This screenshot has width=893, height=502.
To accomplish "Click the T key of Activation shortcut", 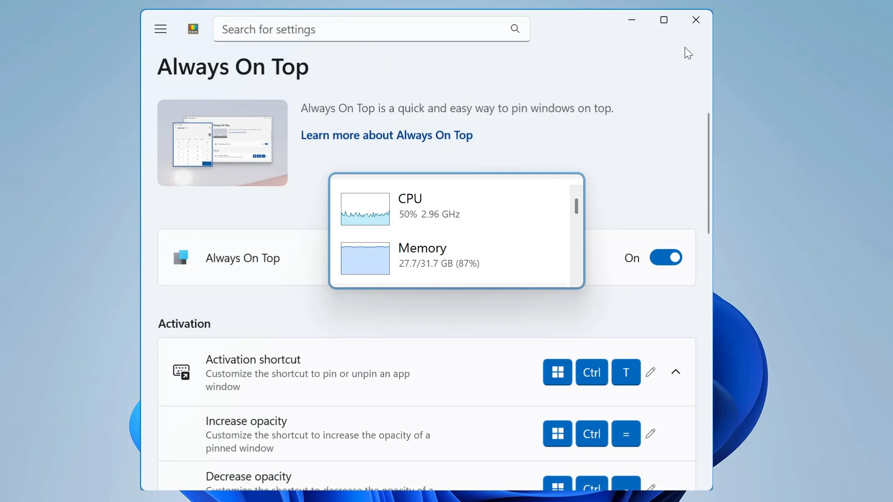I will [626, 372].
